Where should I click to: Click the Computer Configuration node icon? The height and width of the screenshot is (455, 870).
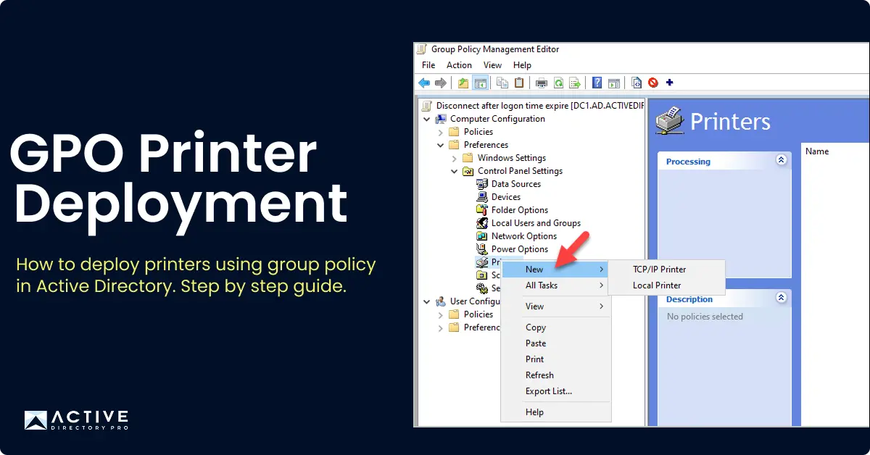coord(441,119)
